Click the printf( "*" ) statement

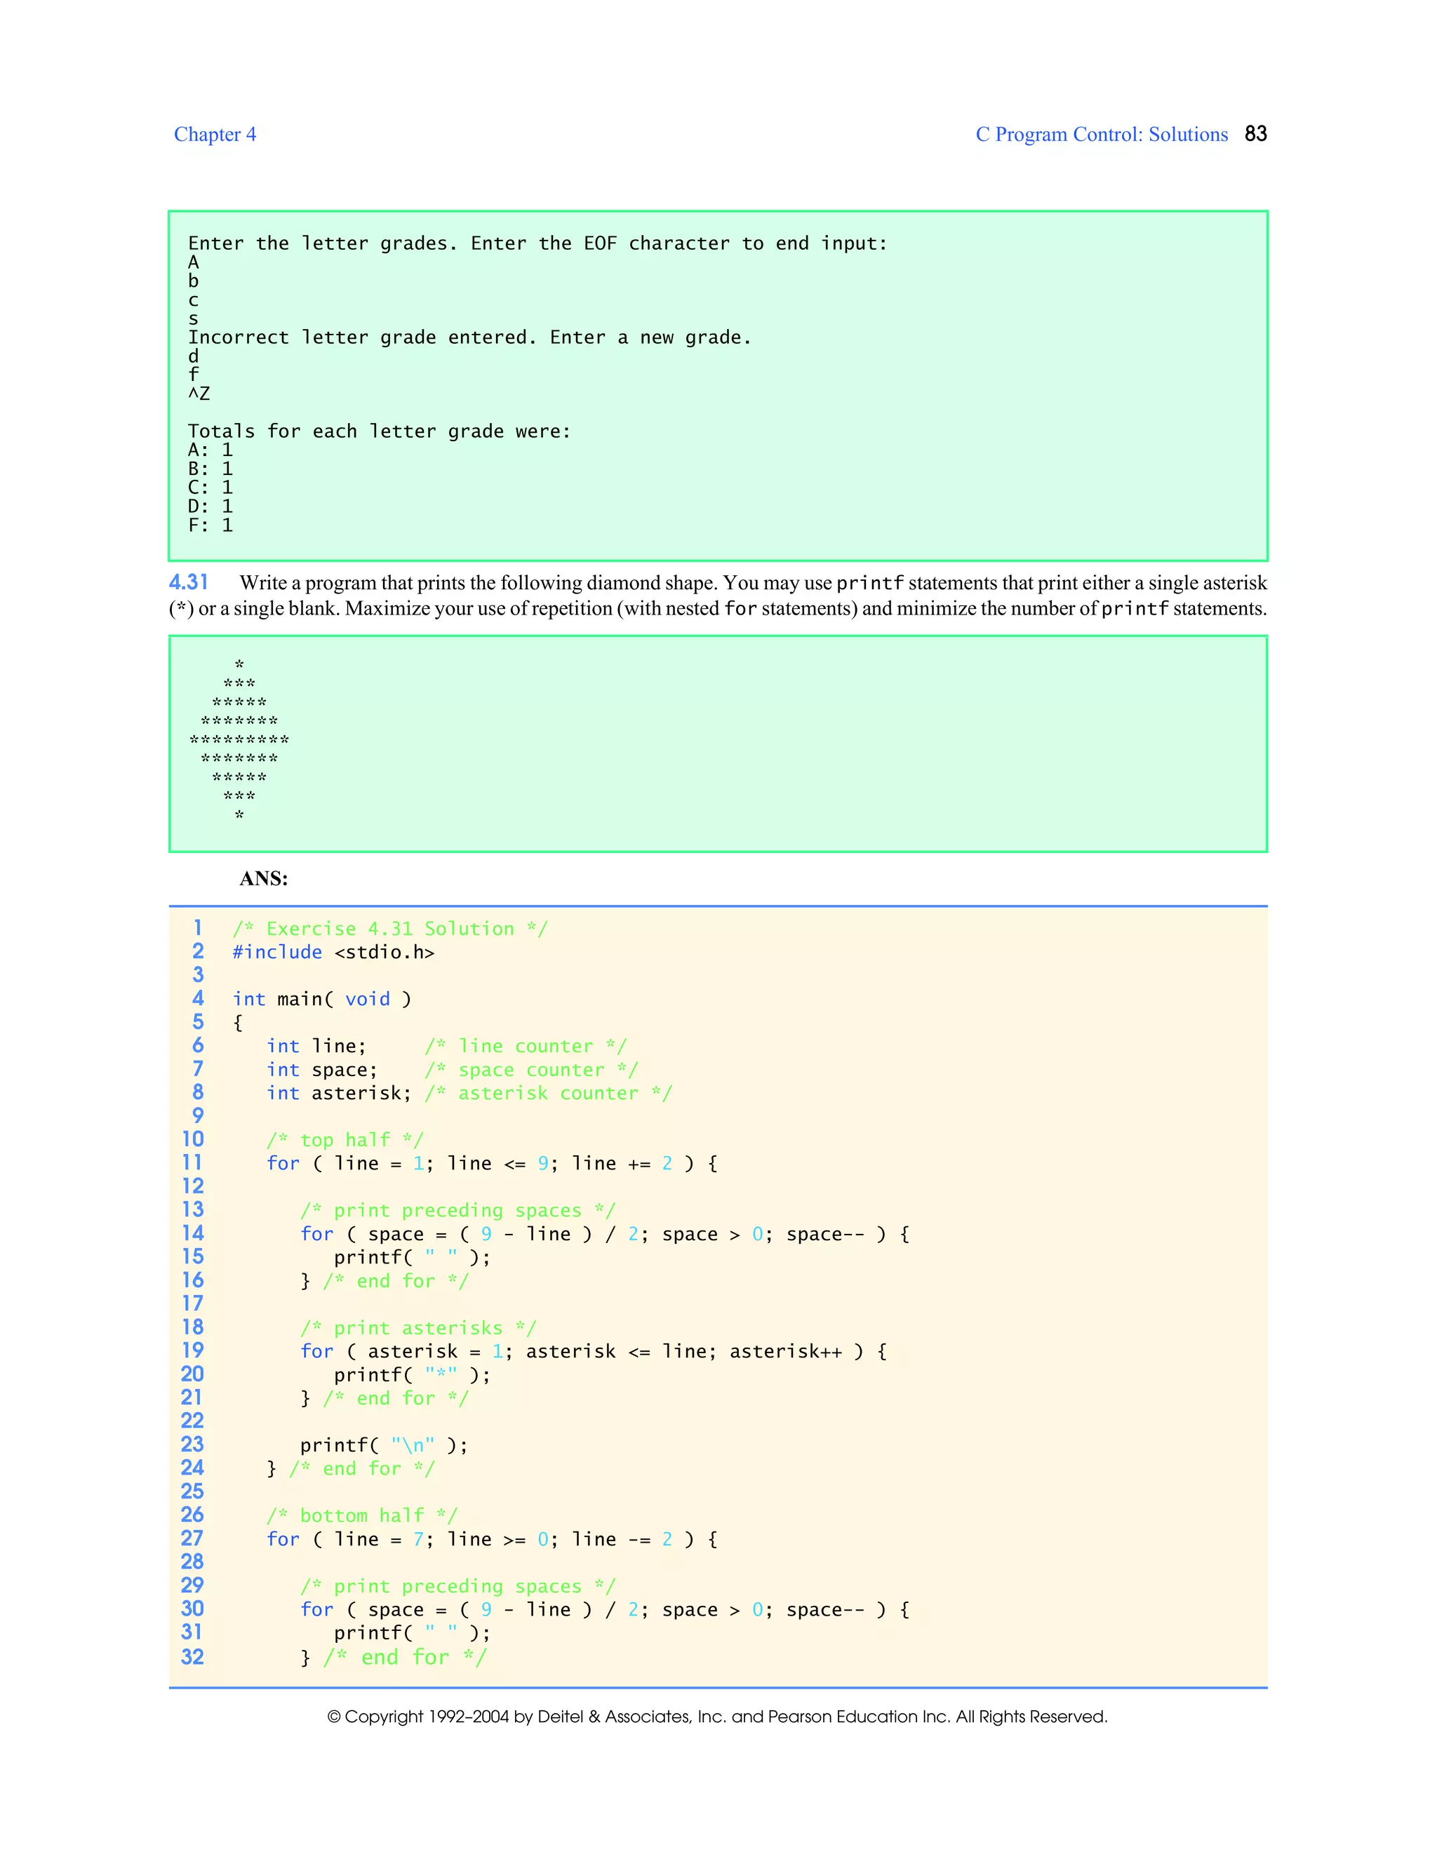pos(413,1375)
